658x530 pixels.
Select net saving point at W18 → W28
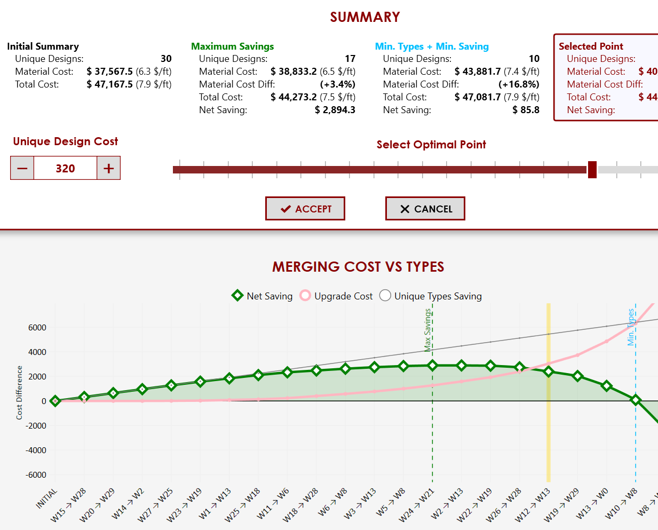pyautogui.click(x=316, y=370)
